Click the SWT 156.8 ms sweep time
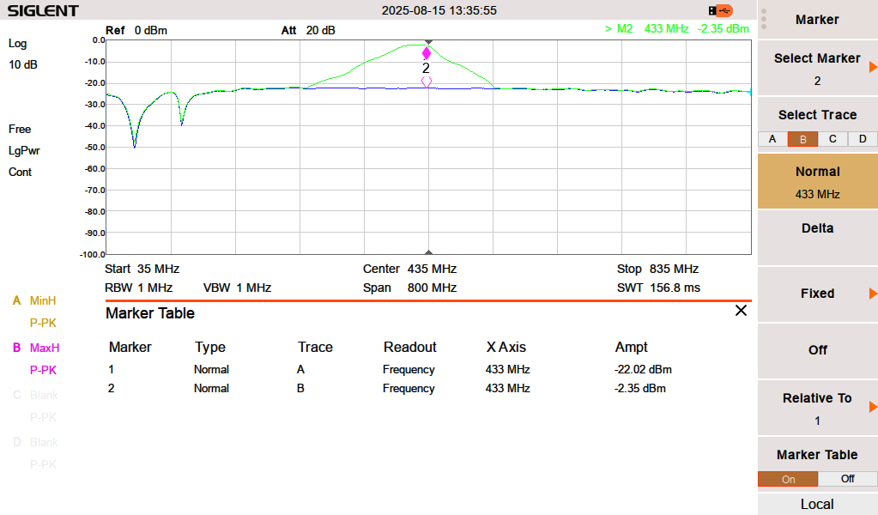This screenshot has height=515, width=878. pos(658,288)
